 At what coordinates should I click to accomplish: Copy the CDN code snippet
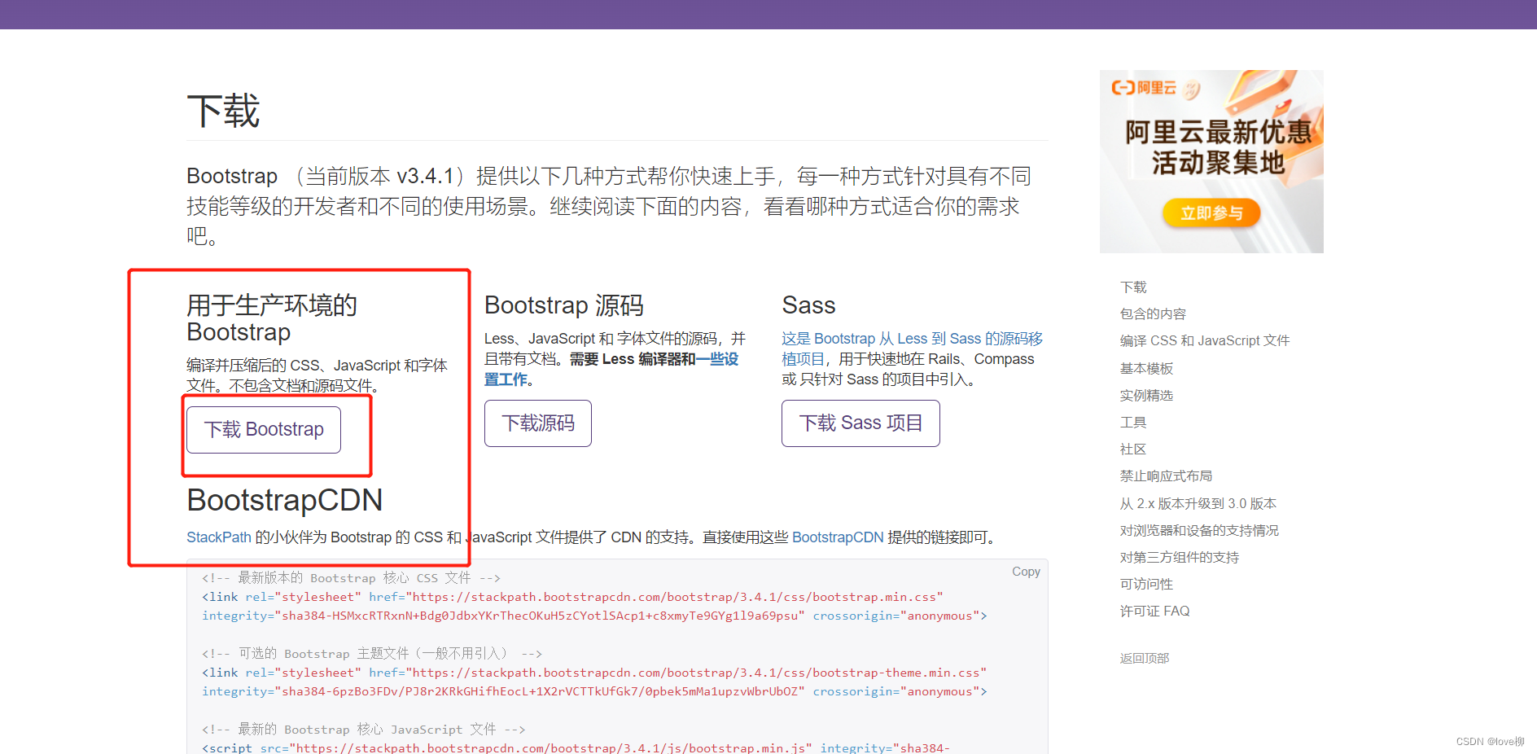pyautogui.click(x=1026, y=572)
